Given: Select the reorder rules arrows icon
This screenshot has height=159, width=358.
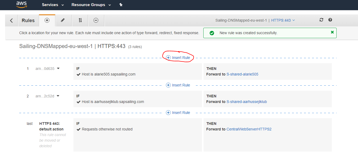Looking at the screenshot, I should click(80, 20).
